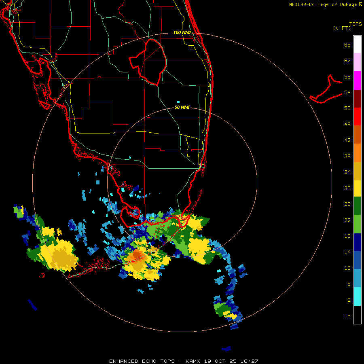Click the legend value '22'

point(347,220)
